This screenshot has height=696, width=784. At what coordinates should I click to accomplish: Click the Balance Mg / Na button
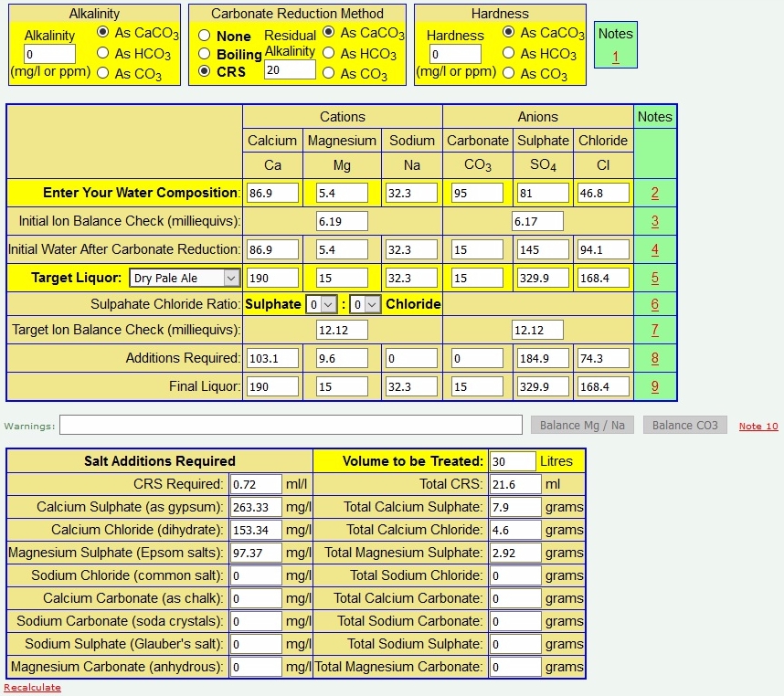point(582,426)
